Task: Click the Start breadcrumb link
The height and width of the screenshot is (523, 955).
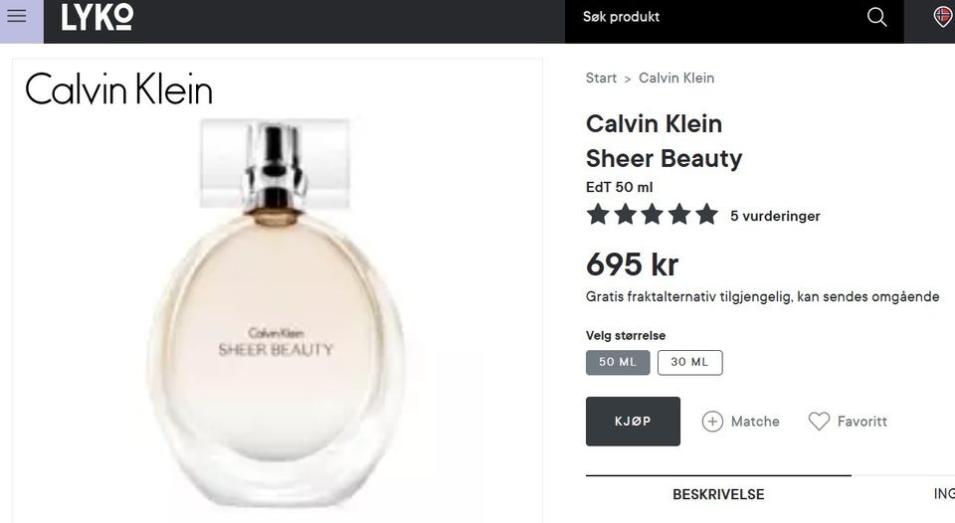Action: [601, 78]
